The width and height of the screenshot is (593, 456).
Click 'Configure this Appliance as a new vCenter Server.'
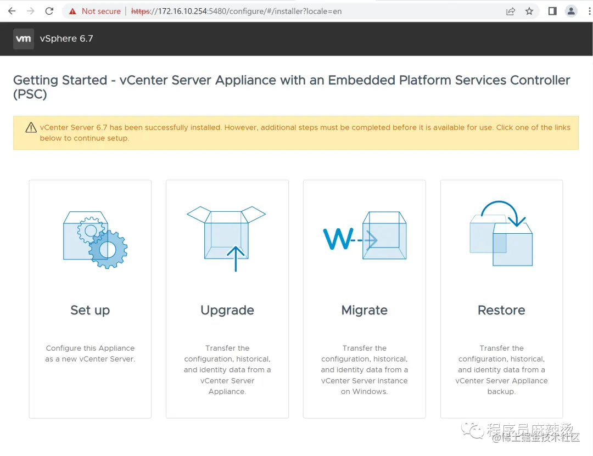[x=90, y=353]
